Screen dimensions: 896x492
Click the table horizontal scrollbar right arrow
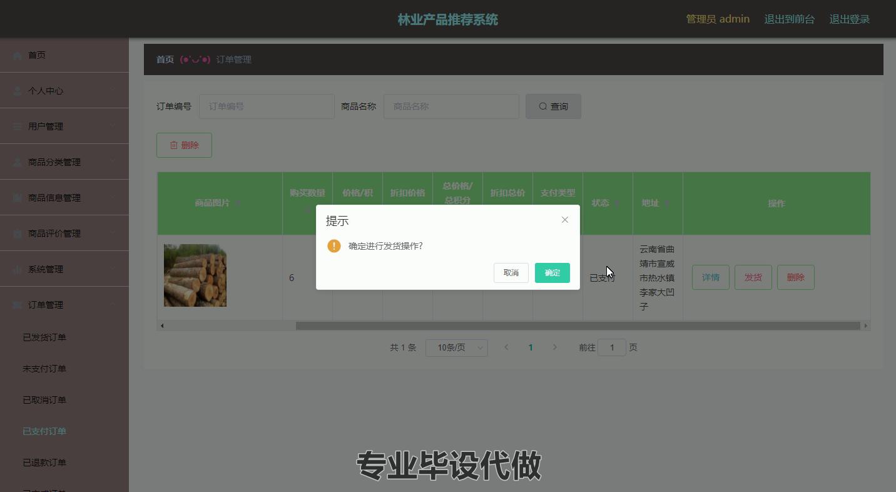(866, 325)
